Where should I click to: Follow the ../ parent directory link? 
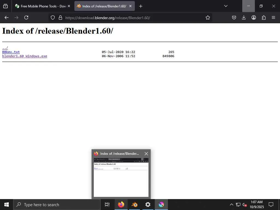(5, 48)
